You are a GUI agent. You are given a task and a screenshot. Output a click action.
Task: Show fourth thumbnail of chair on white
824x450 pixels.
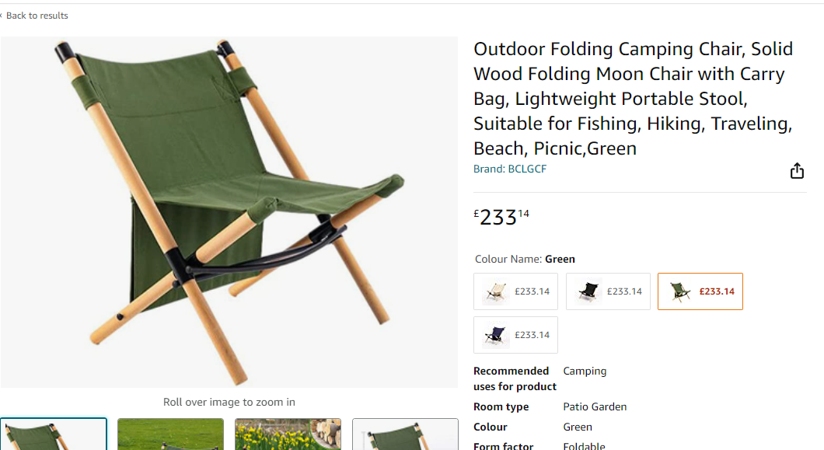pos(405,434)
